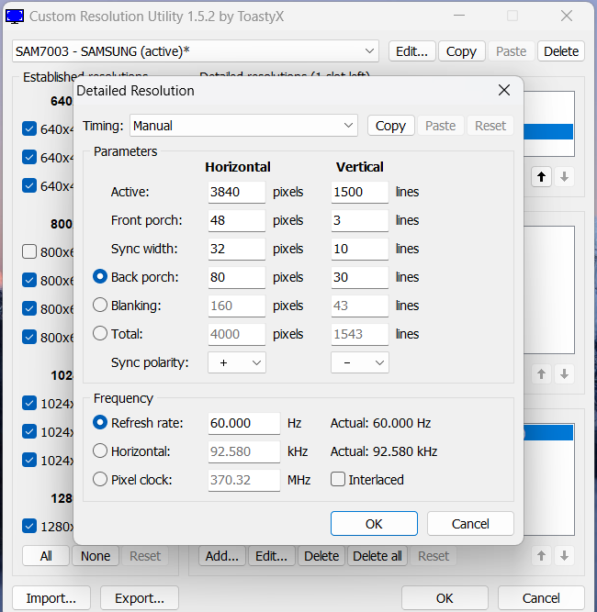Viewport: 597px width, 612px height.
Task: Click the Custom Resolution Utility app icon
Action: [x=15, y=16]
